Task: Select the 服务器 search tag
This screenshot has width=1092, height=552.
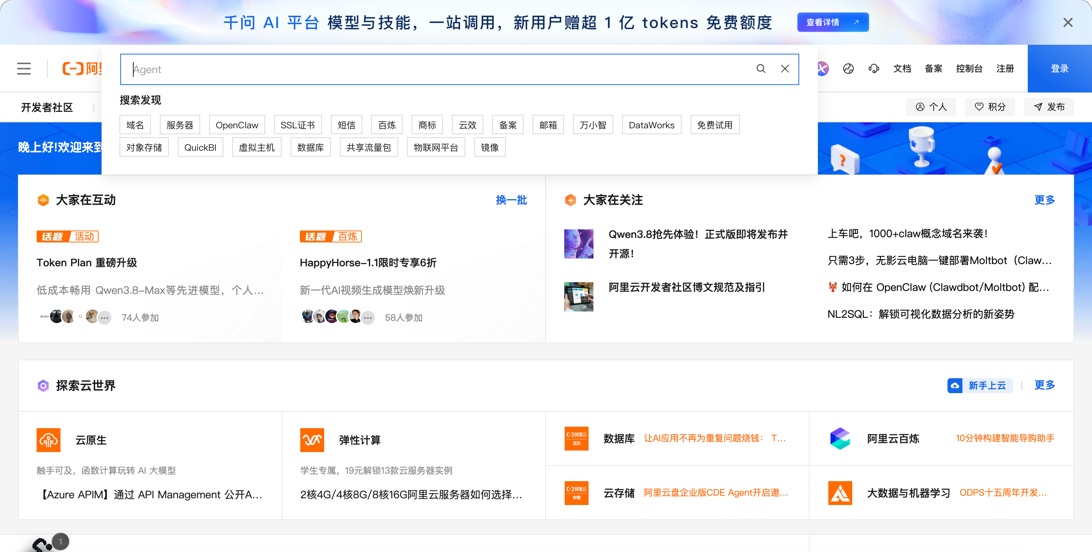Action: pos(180,125)
